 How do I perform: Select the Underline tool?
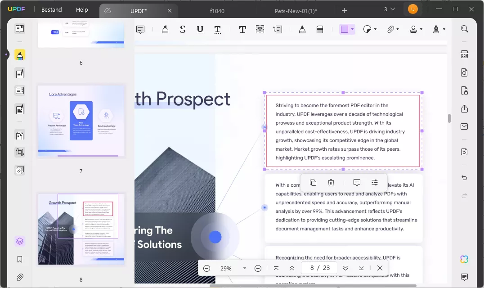(200, 29)
